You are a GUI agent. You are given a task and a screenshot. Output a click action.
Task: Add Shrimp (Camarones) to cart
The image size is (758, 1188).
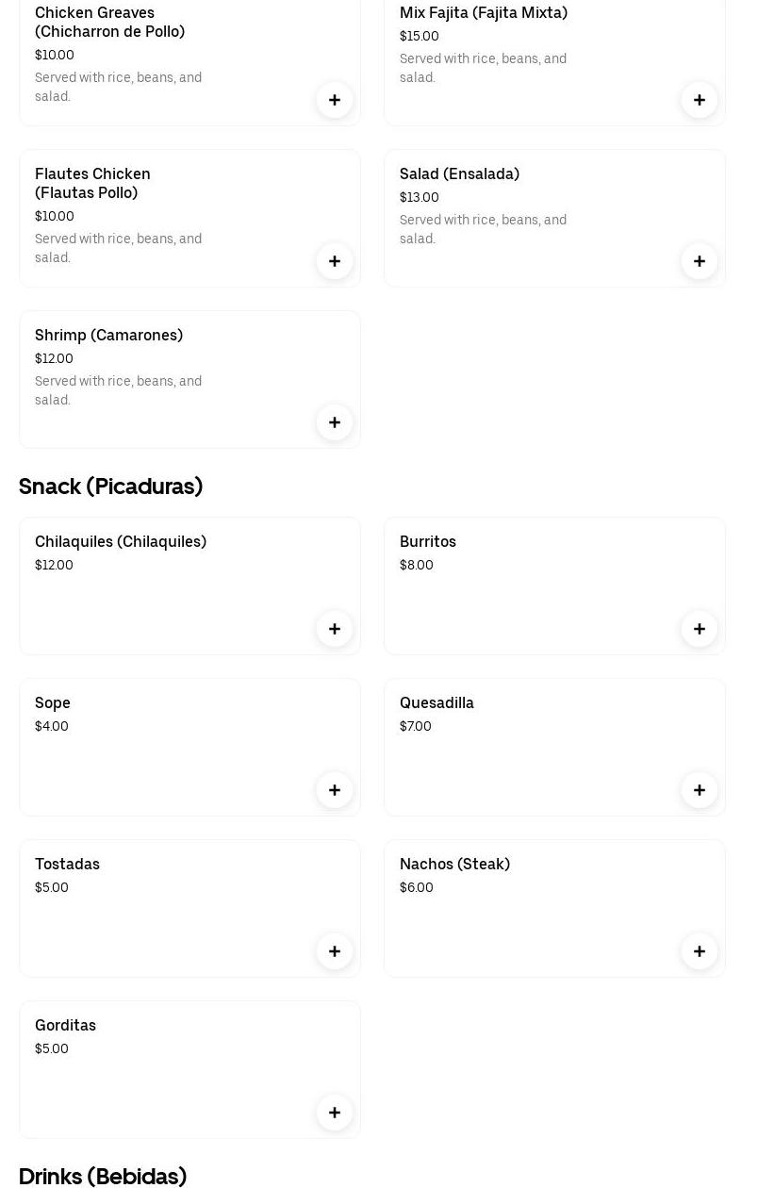tap(335, 422)
